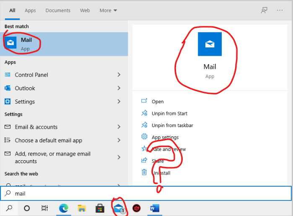The image size is (293, 216).
Task: Click the Unpin from taskbar pin icon
Action: (144, 125)
